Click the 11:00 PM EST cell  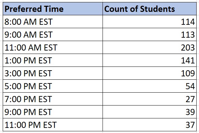(x=53, y=125)
